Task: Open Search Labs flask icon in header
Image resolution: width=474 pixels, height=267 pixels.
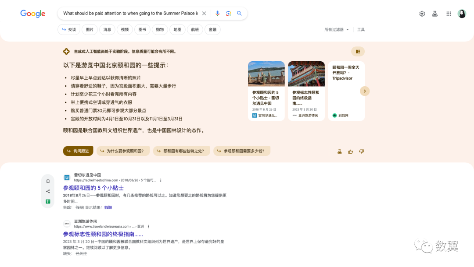Action: [434, 14]
